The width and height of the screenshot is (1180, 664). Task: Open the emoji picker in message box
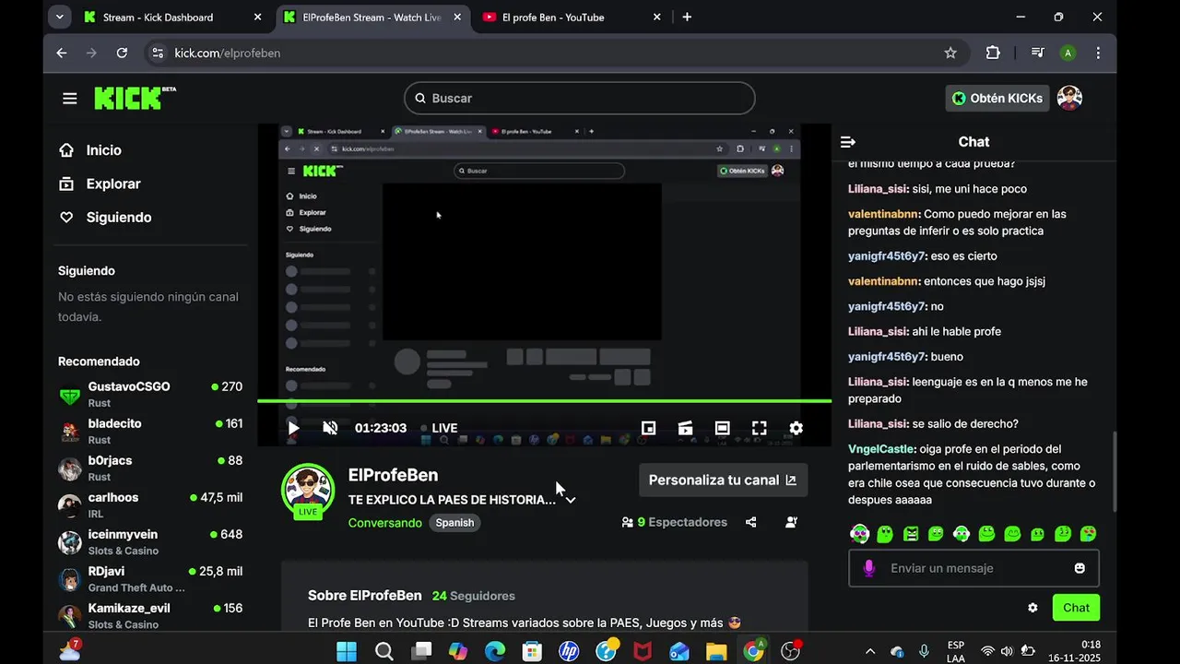[x=1080, y=568]
